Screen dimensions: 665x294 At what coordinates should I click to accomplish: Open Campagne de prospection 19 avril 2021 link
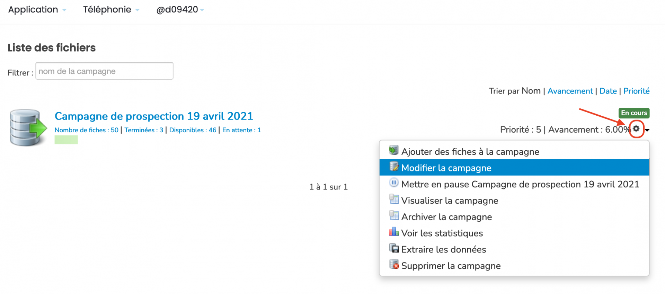(154, 116)
